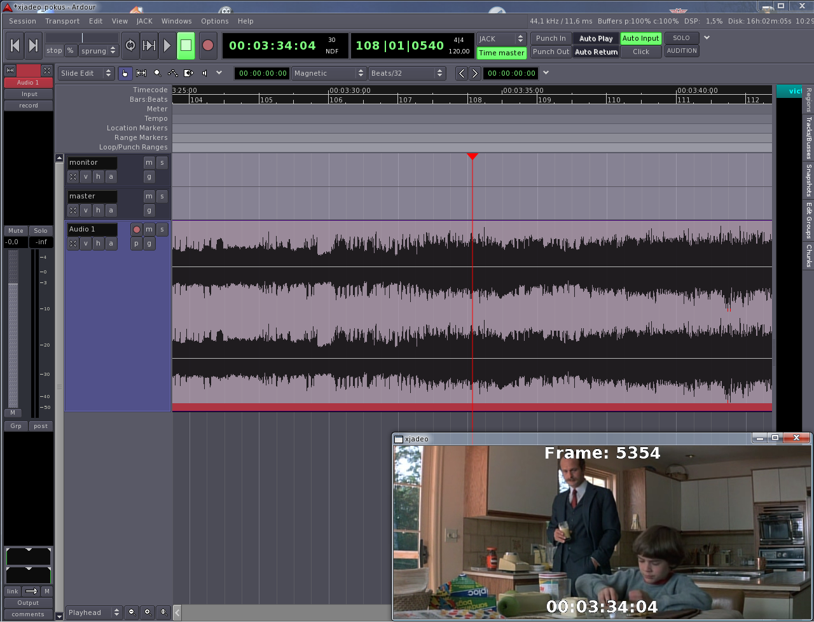Nudge backward with left arrow button
Image resolution: width=814 pixels, height=622 pixels.
click(462, 73)
